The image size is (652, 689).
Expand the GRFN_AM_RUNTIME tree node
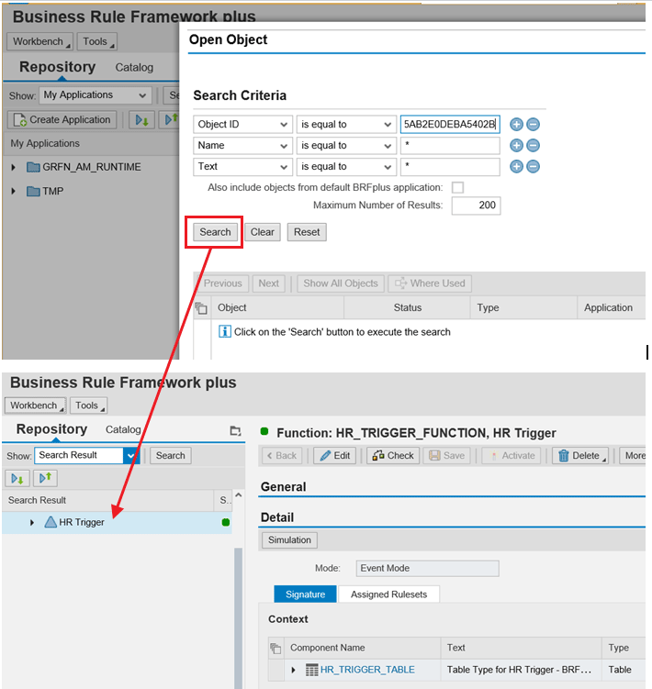[x=13, y=167]
